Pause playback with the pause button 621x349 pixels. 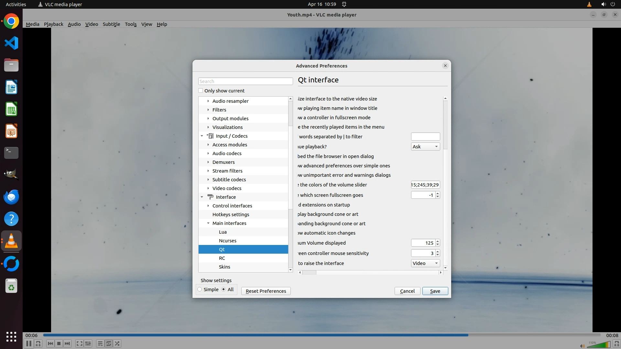point(28,344)
